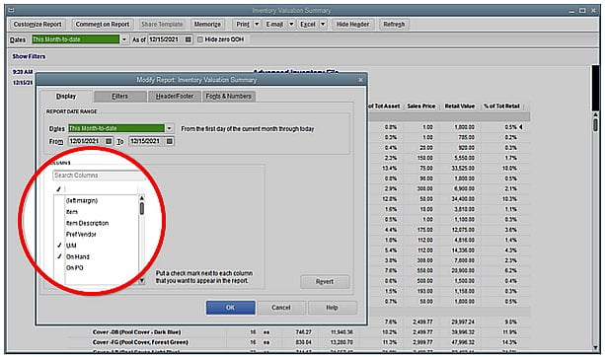Open the E-mail dropdown arrow
Viewport: 605px width, 357px height.
(291, 25)
